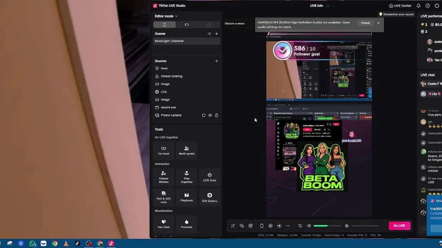The width and height of the screenshot is (442, 248).
Task: Open the LIVE Goal tool
Action: [210, 177]
